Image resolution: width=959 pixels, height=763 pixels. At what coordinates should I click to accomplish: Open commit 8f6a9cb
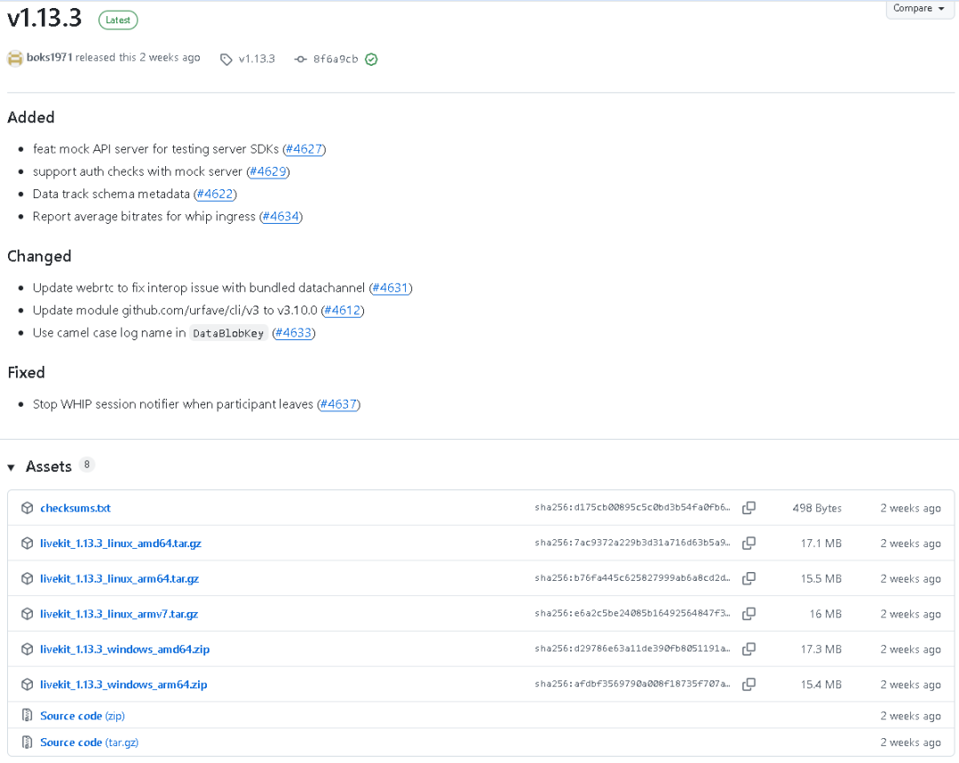335,59
